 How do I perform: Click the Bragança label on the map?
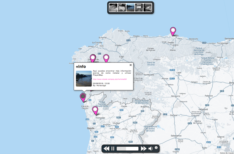(144, 107)
